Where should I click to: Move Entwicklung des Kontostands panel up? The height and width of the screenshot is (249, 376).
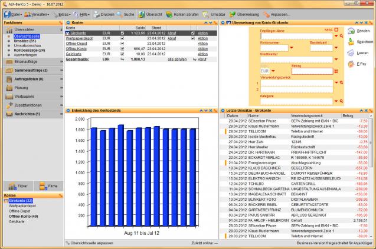pos(201,111)
